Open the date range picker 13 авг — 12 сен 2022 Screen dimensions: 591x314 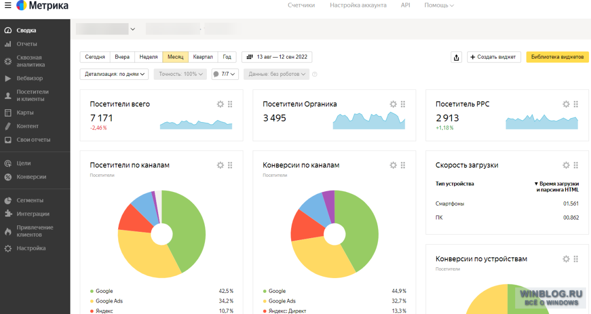coord(277,57)
